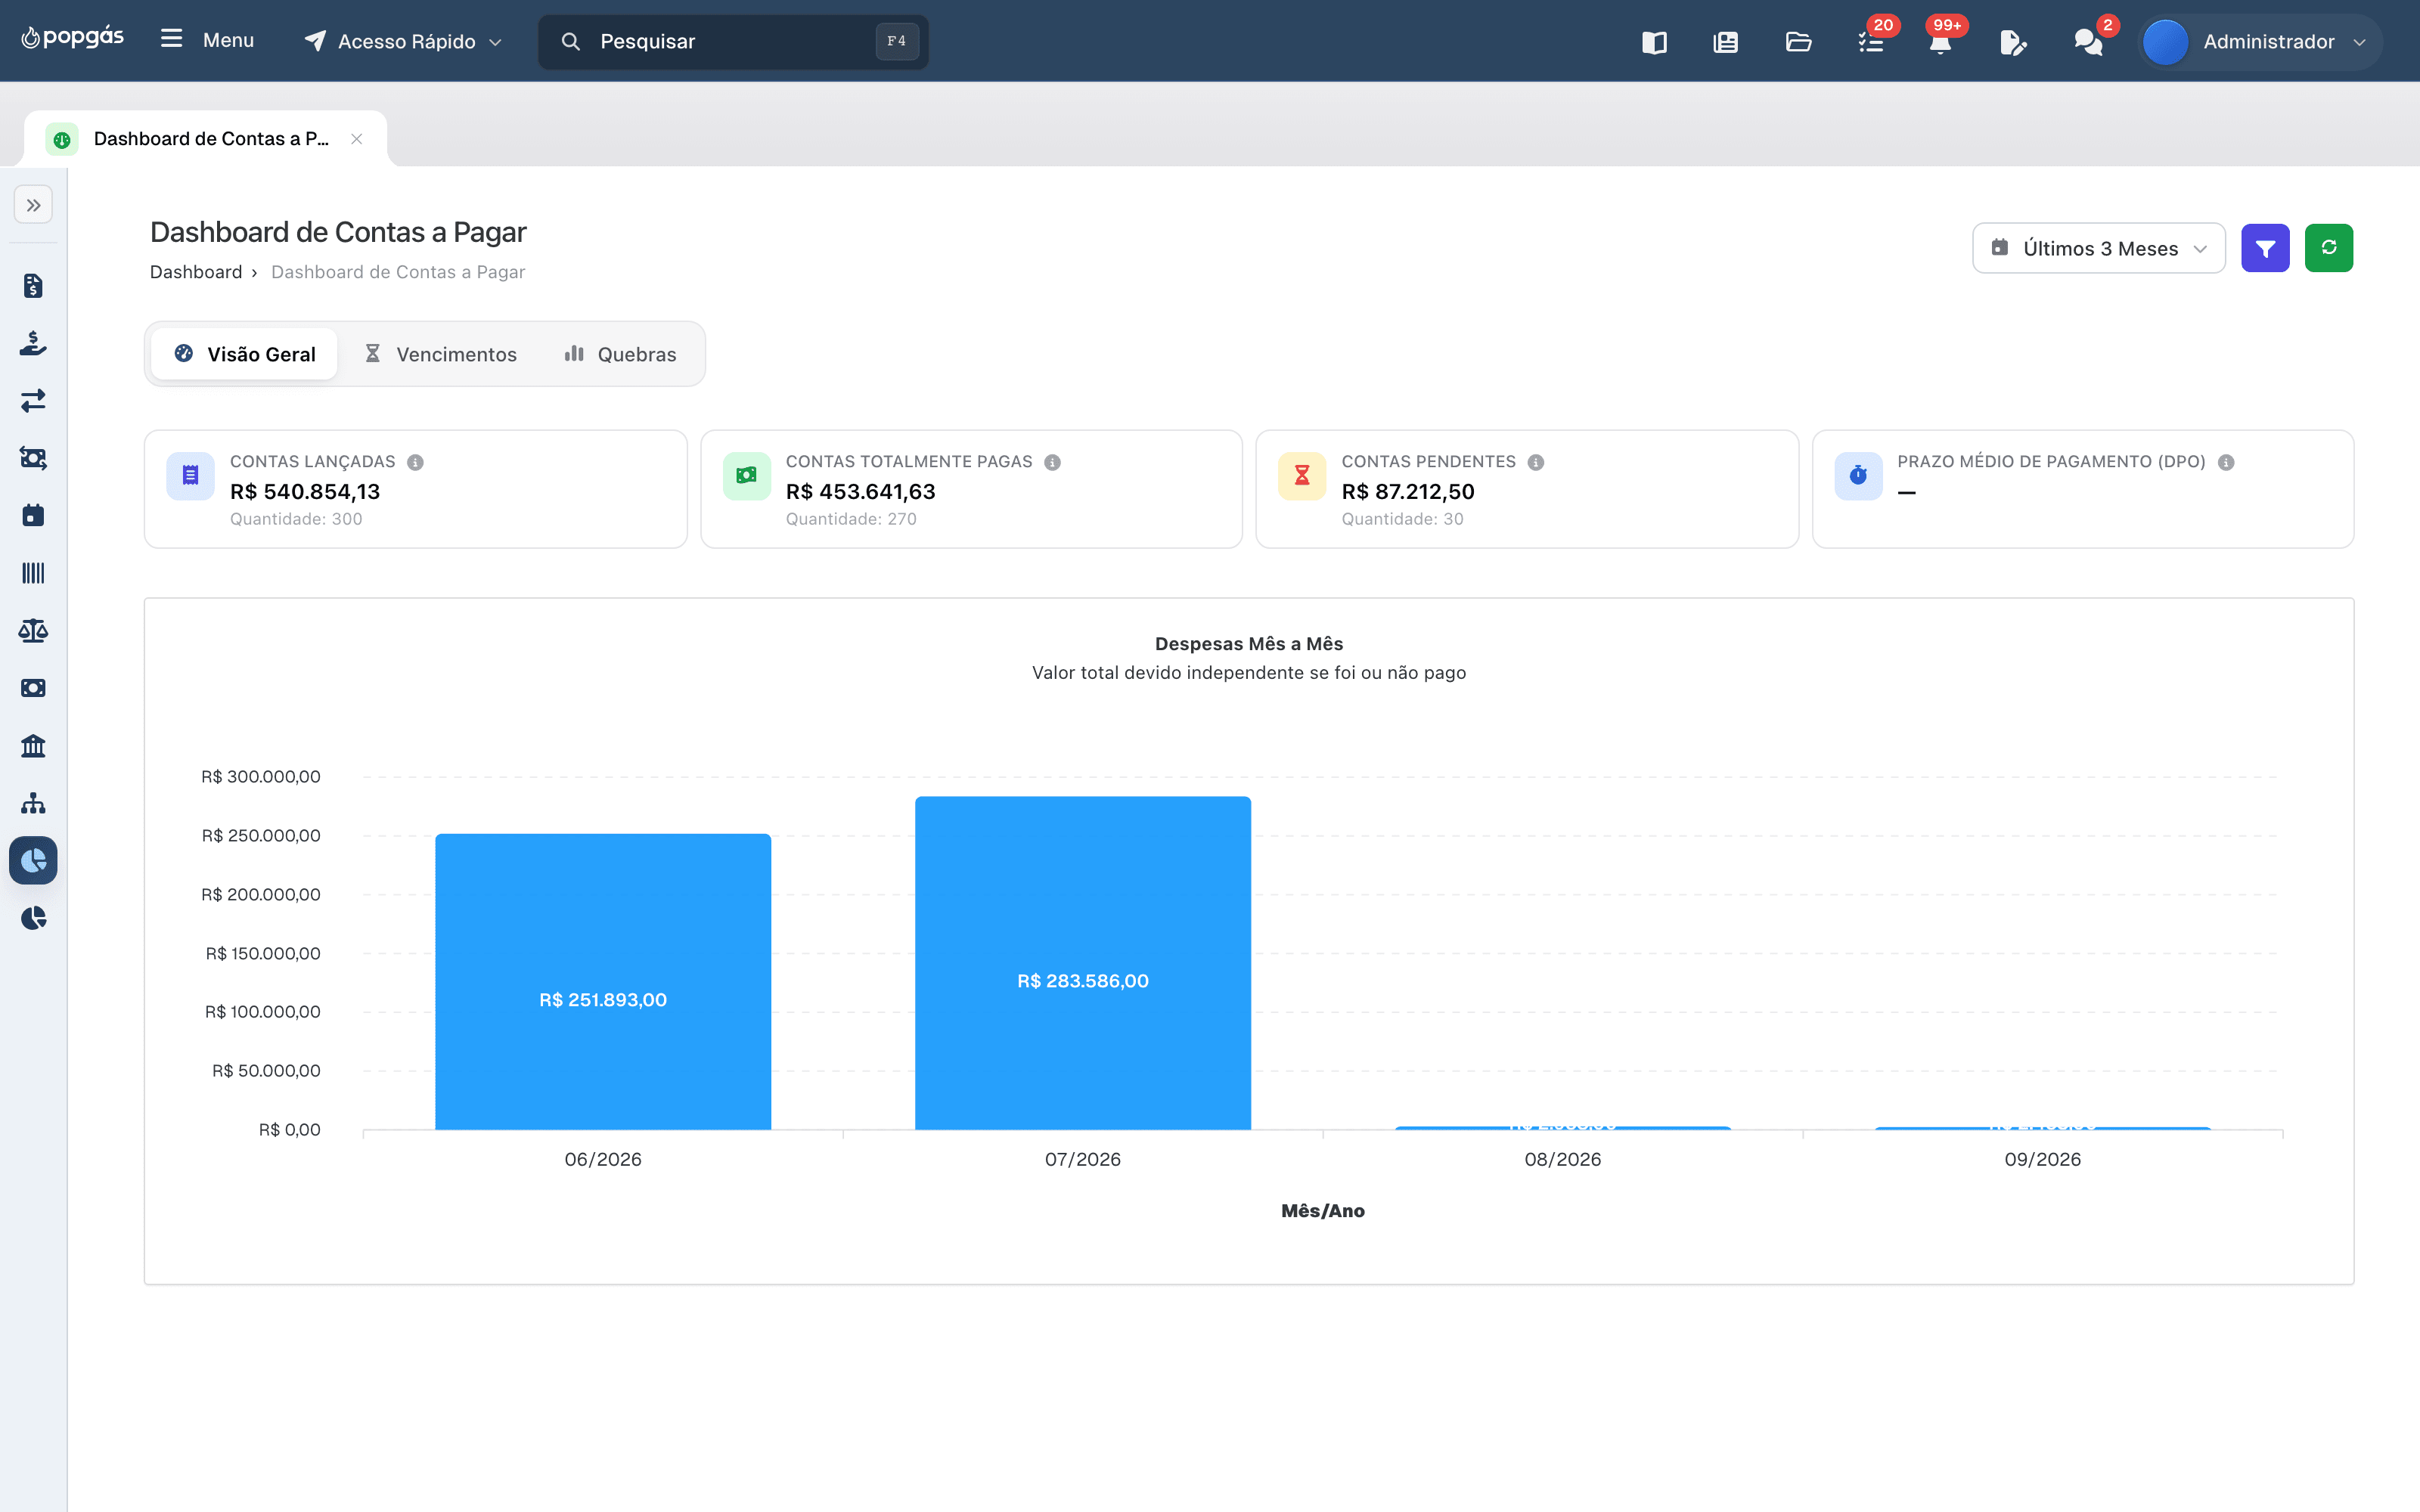Open bottom pie chart sidebar icon
This screenshot has height=1512, width=2420.
(x=33, y=918)
